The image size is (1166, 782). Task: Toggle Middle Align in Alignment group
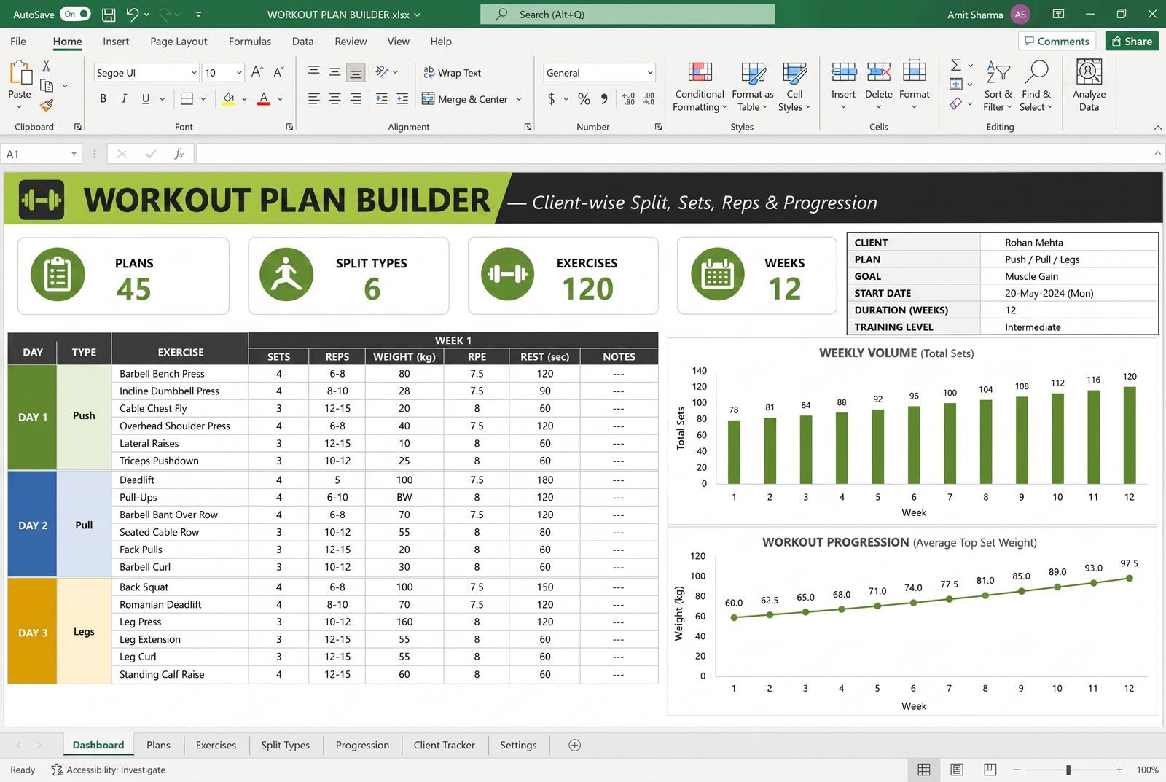334,71
